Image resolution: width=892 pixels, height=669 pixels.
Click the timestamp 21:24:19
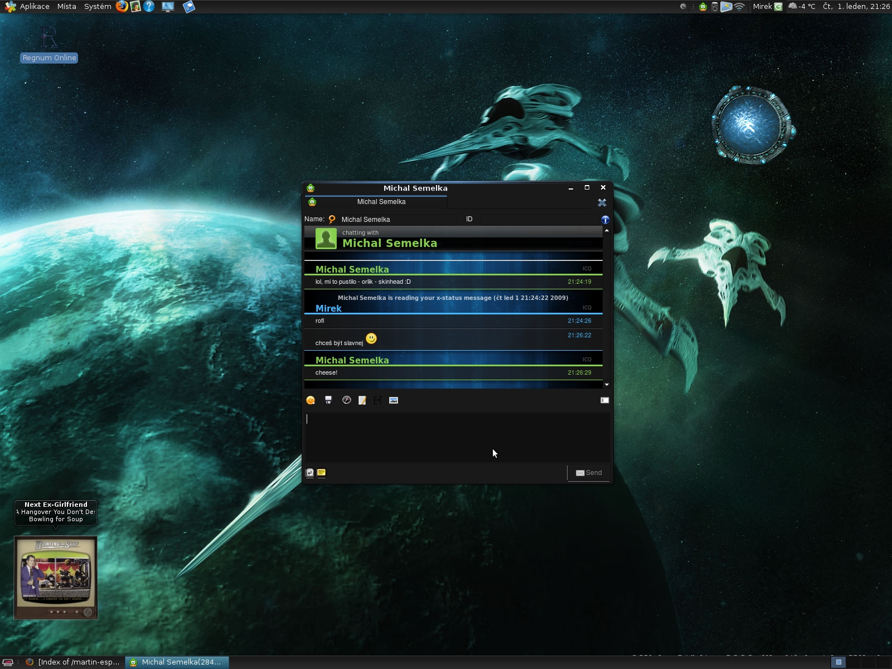[x=579, y=282]
